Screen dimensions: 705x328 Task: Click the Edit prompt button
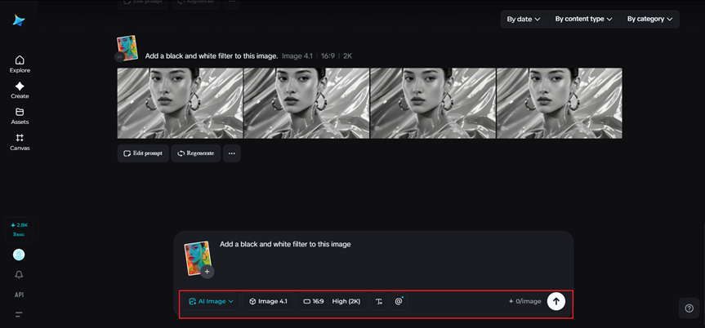(x=143, y=153)
